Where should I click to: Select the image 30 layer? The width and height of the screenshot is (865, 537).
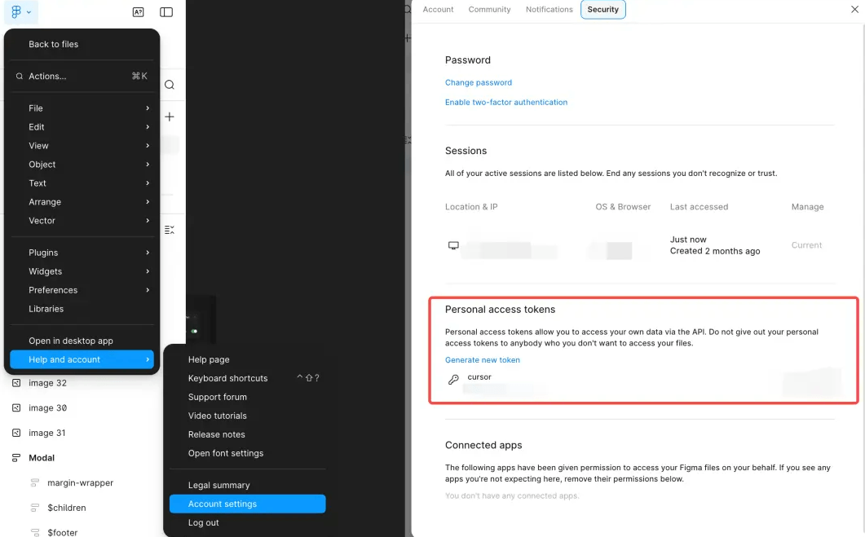pos(47,408)
